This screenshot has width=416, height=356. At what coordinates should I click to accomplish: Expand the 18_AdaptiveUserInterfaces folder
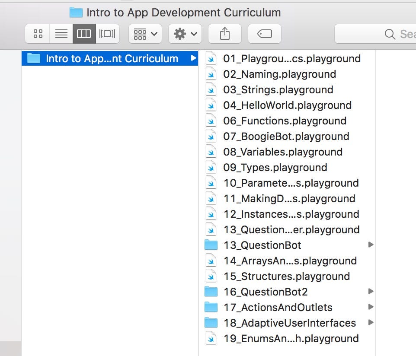[371, 323]
